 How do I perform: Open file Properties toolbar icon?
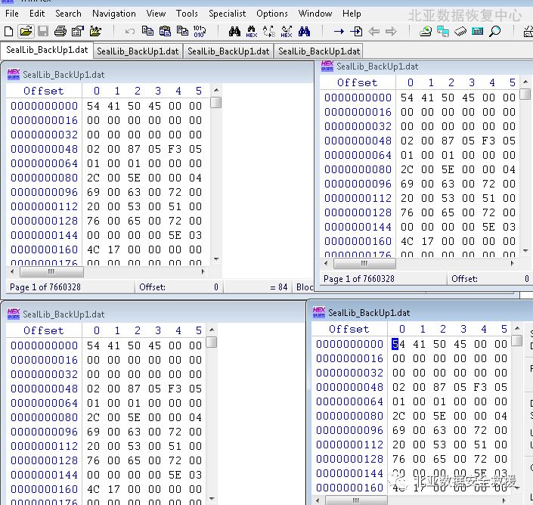78,32
